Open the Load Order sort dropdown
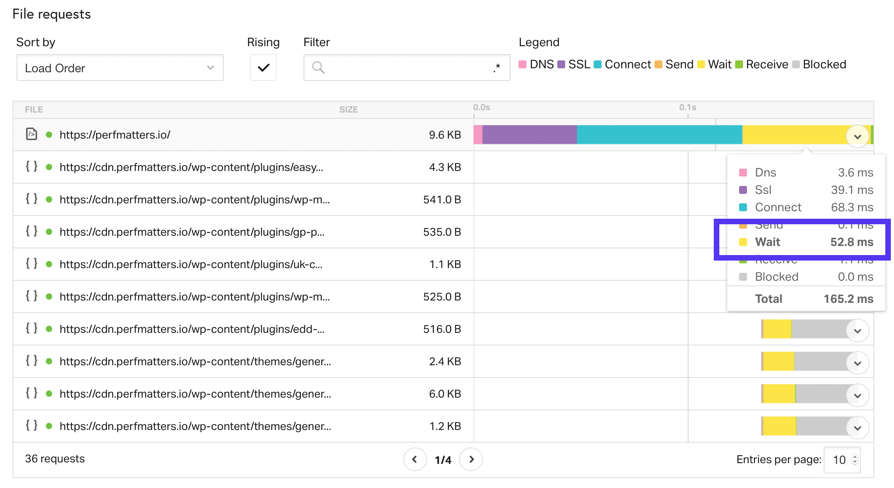This screenshot has width=894, height=488. tap(118, 67)
